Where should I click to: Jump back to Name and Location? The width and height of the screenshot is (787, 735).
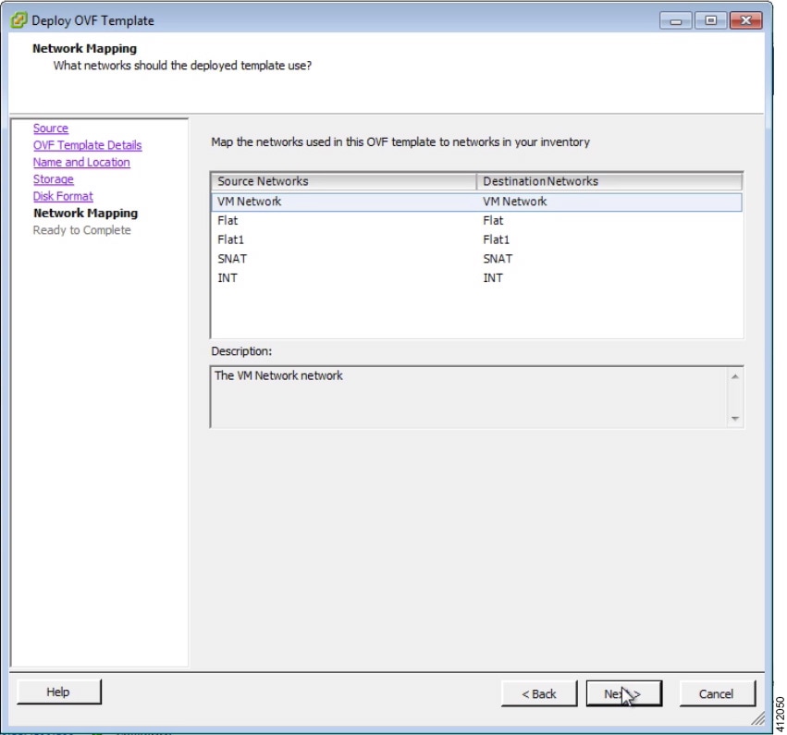click(x=81, y=162)
